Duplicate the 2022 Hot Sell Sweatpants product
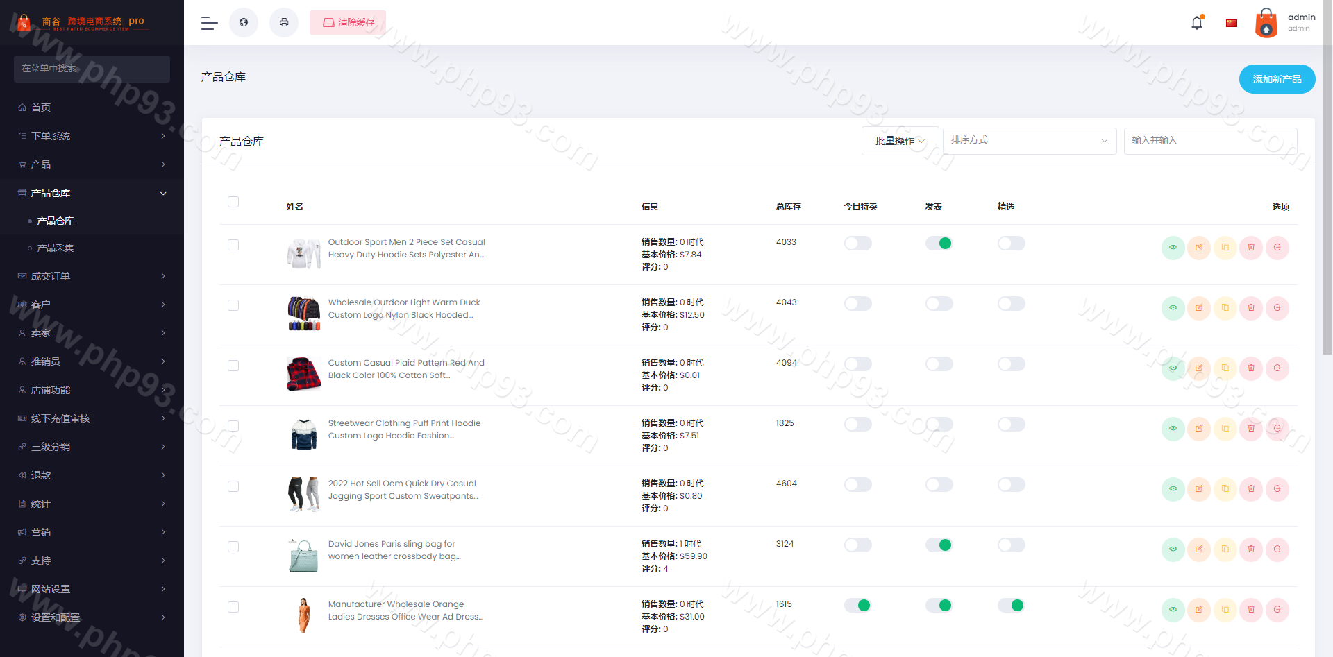 [1225, 489]
